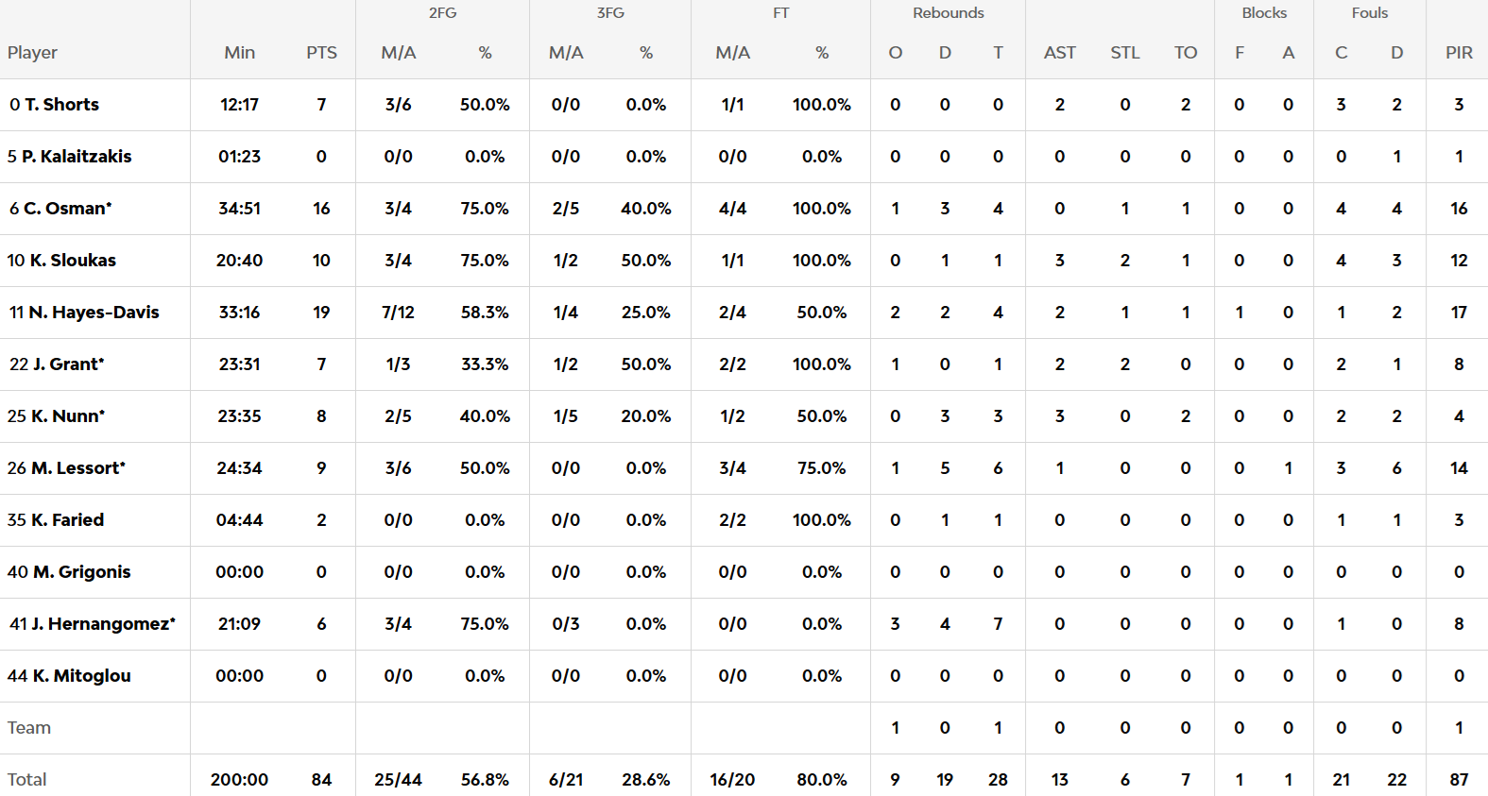The width and height of the screenshot is (1488, 796).
Task: Open C. Osman player page
Action: [x=67, y=209]
